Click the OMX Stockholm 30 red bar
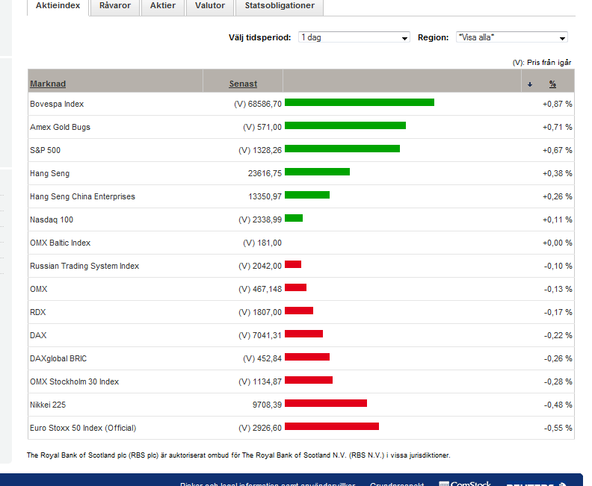592x486 pixels. pyautogui.click(x=309, y=380)
